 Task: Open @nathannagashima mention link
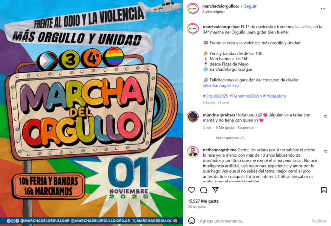pos(221,86)
